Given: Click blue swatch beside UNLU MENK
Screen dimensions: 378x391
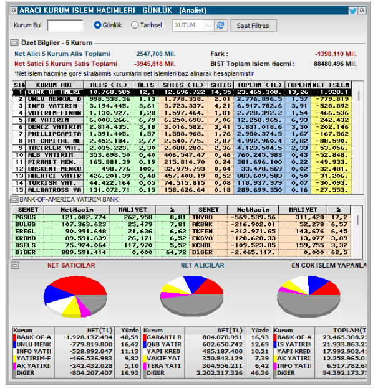Looking at the screenshot, I should pos(15,344).
